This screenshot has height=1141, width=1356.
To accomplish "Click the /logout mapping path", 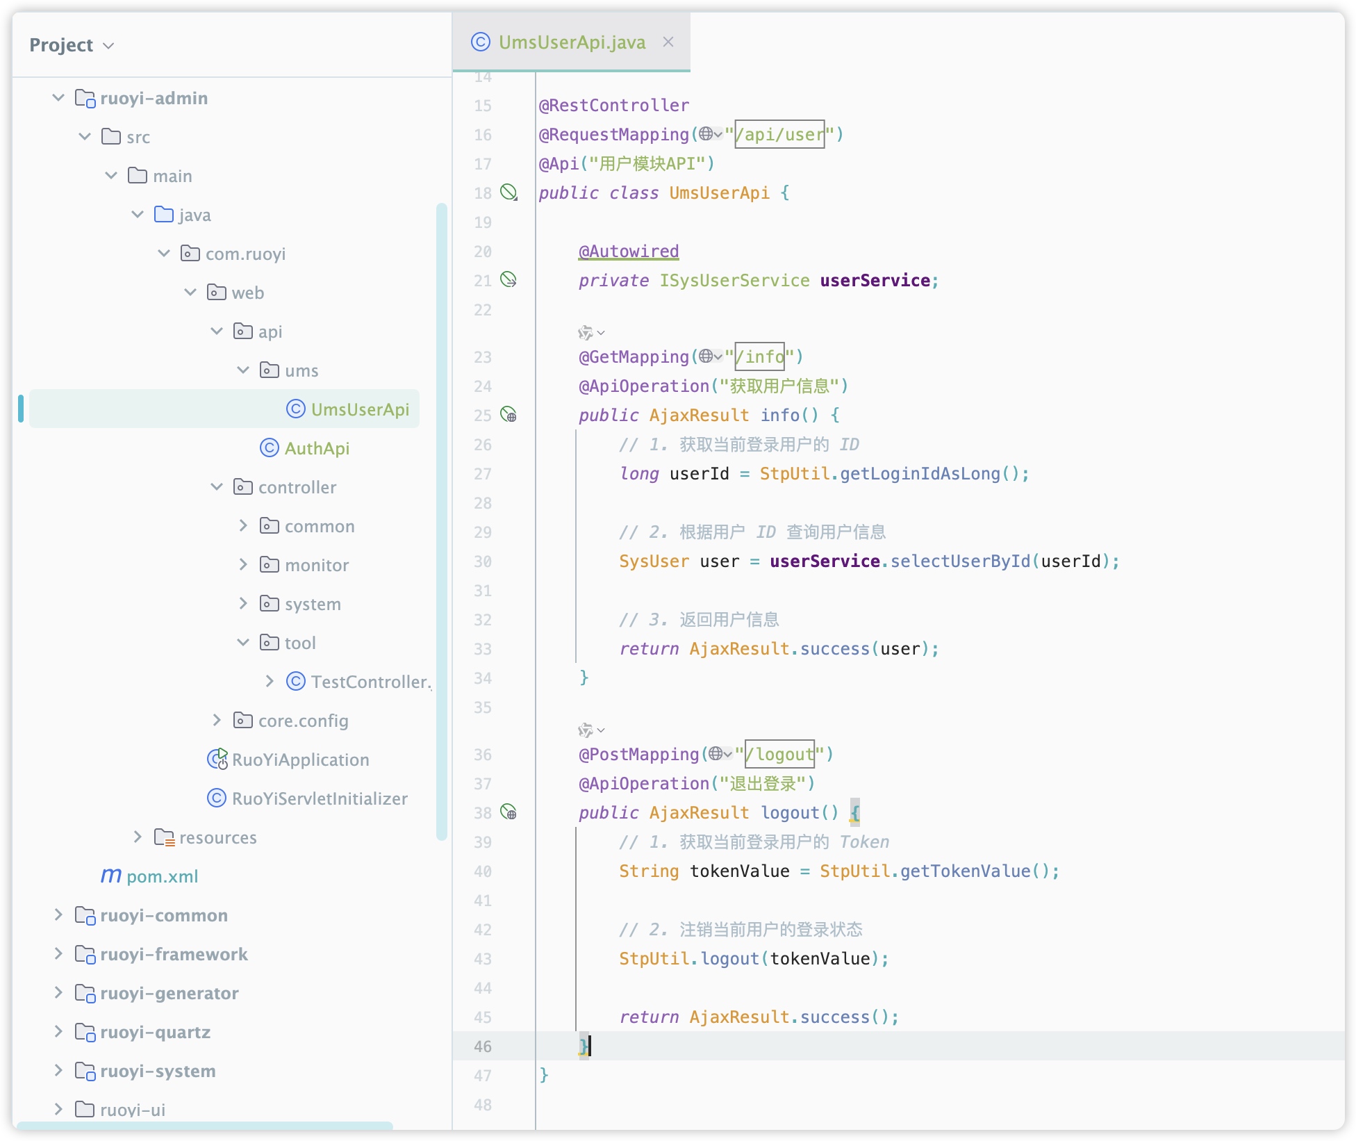I will coord(779,754).
